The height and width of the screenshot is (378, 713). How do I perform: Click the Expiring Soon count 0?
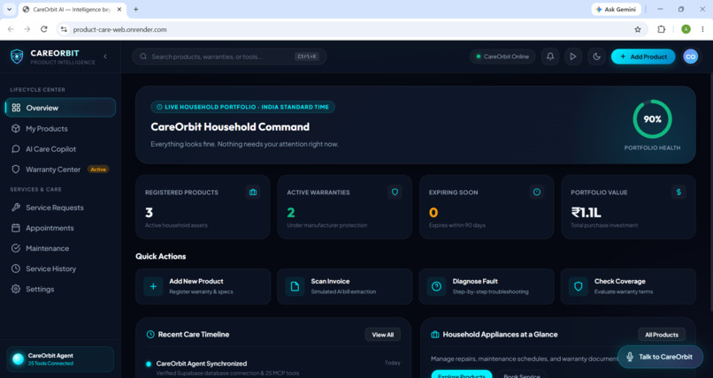point(433,212)
